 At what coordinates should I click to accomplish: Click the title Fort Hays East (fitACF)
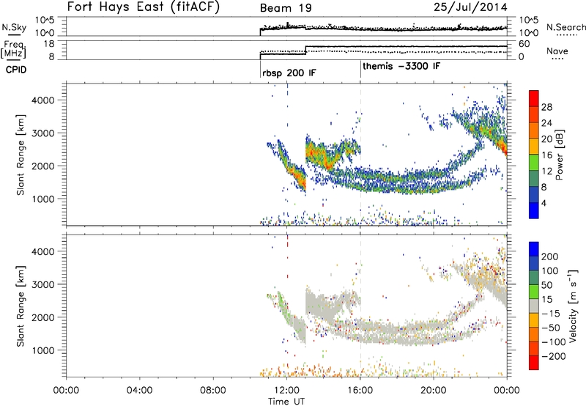pos(144,7)
